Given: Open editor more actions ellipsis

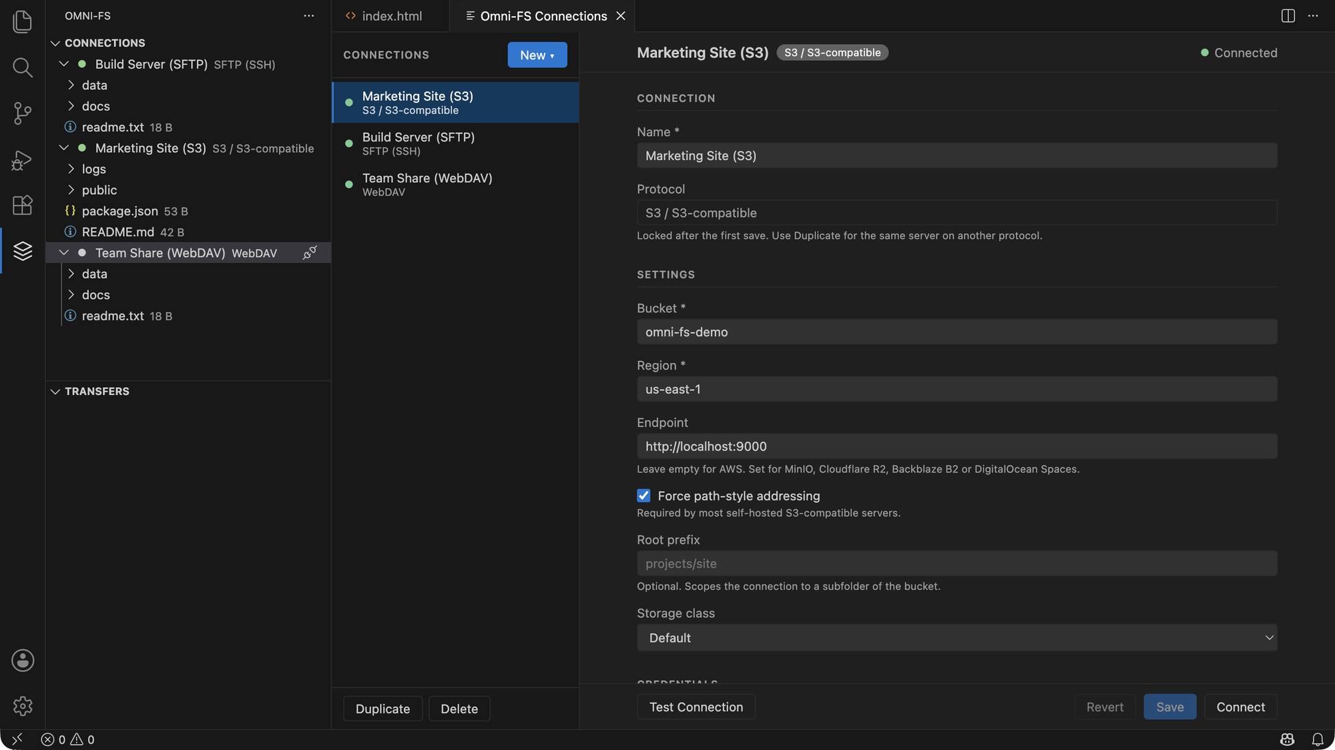Looking at the screenshot, I should 1313,15.
